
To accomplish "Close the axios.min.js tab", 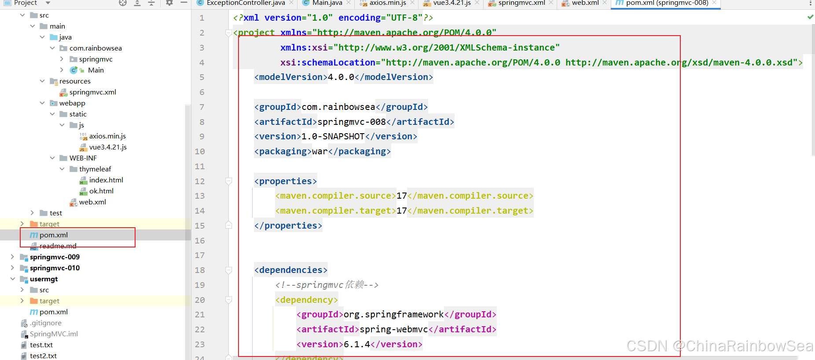I will point(412,3).
